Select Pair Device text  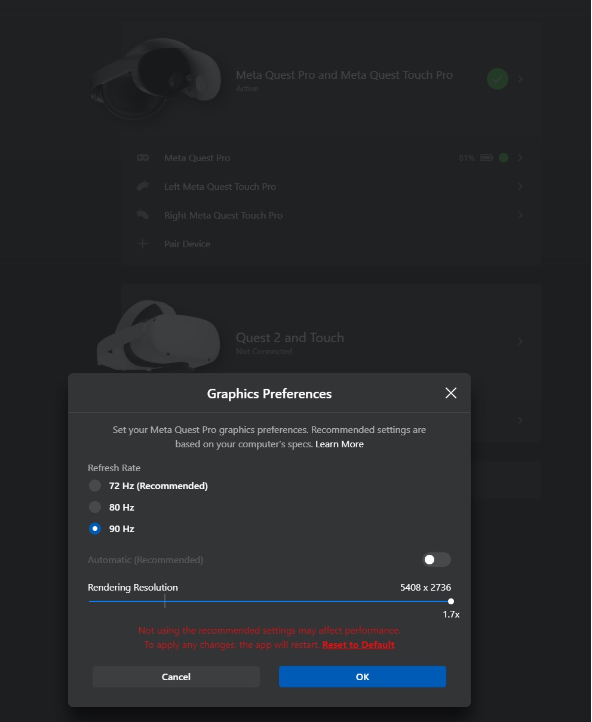point(187,244)
